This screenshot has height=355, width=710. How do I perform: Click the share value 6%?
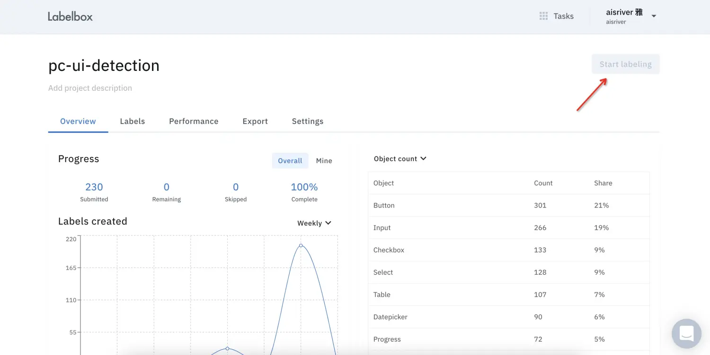click(599, 317)
